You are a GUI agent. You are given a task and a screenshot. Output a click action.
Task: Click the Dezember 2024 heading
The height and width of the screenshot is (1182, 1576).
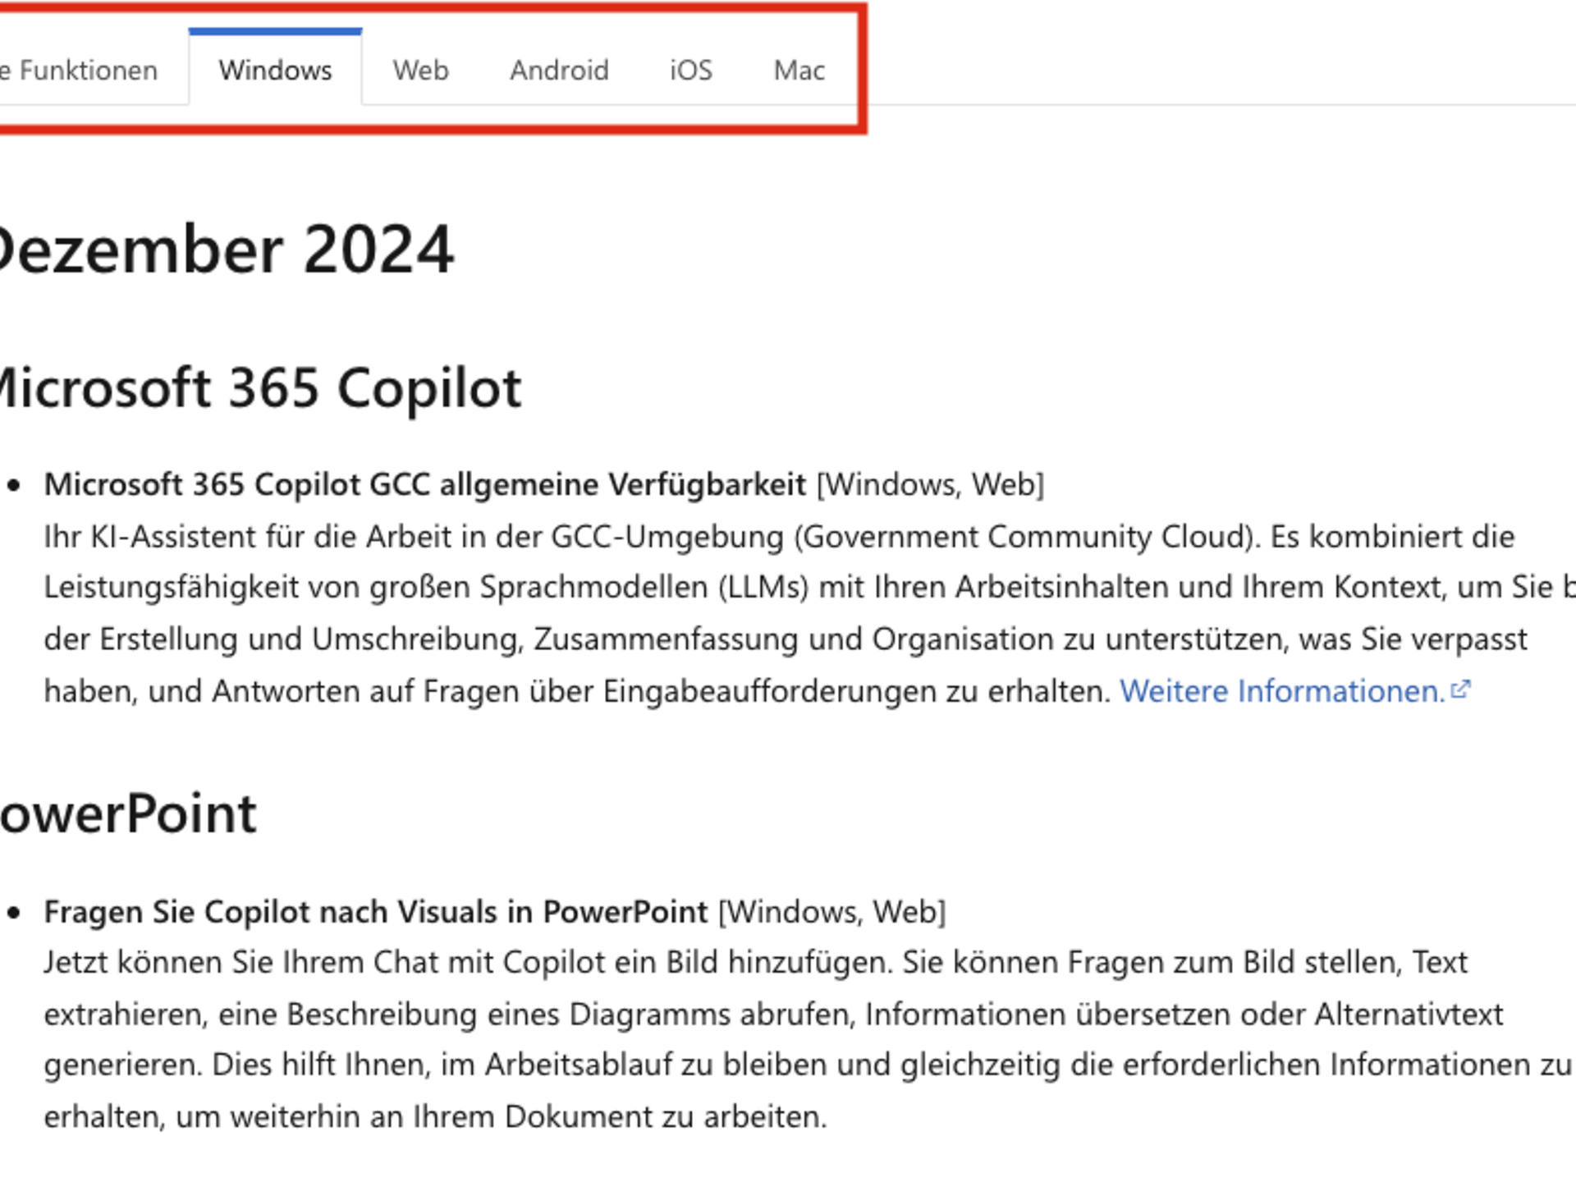226,250
